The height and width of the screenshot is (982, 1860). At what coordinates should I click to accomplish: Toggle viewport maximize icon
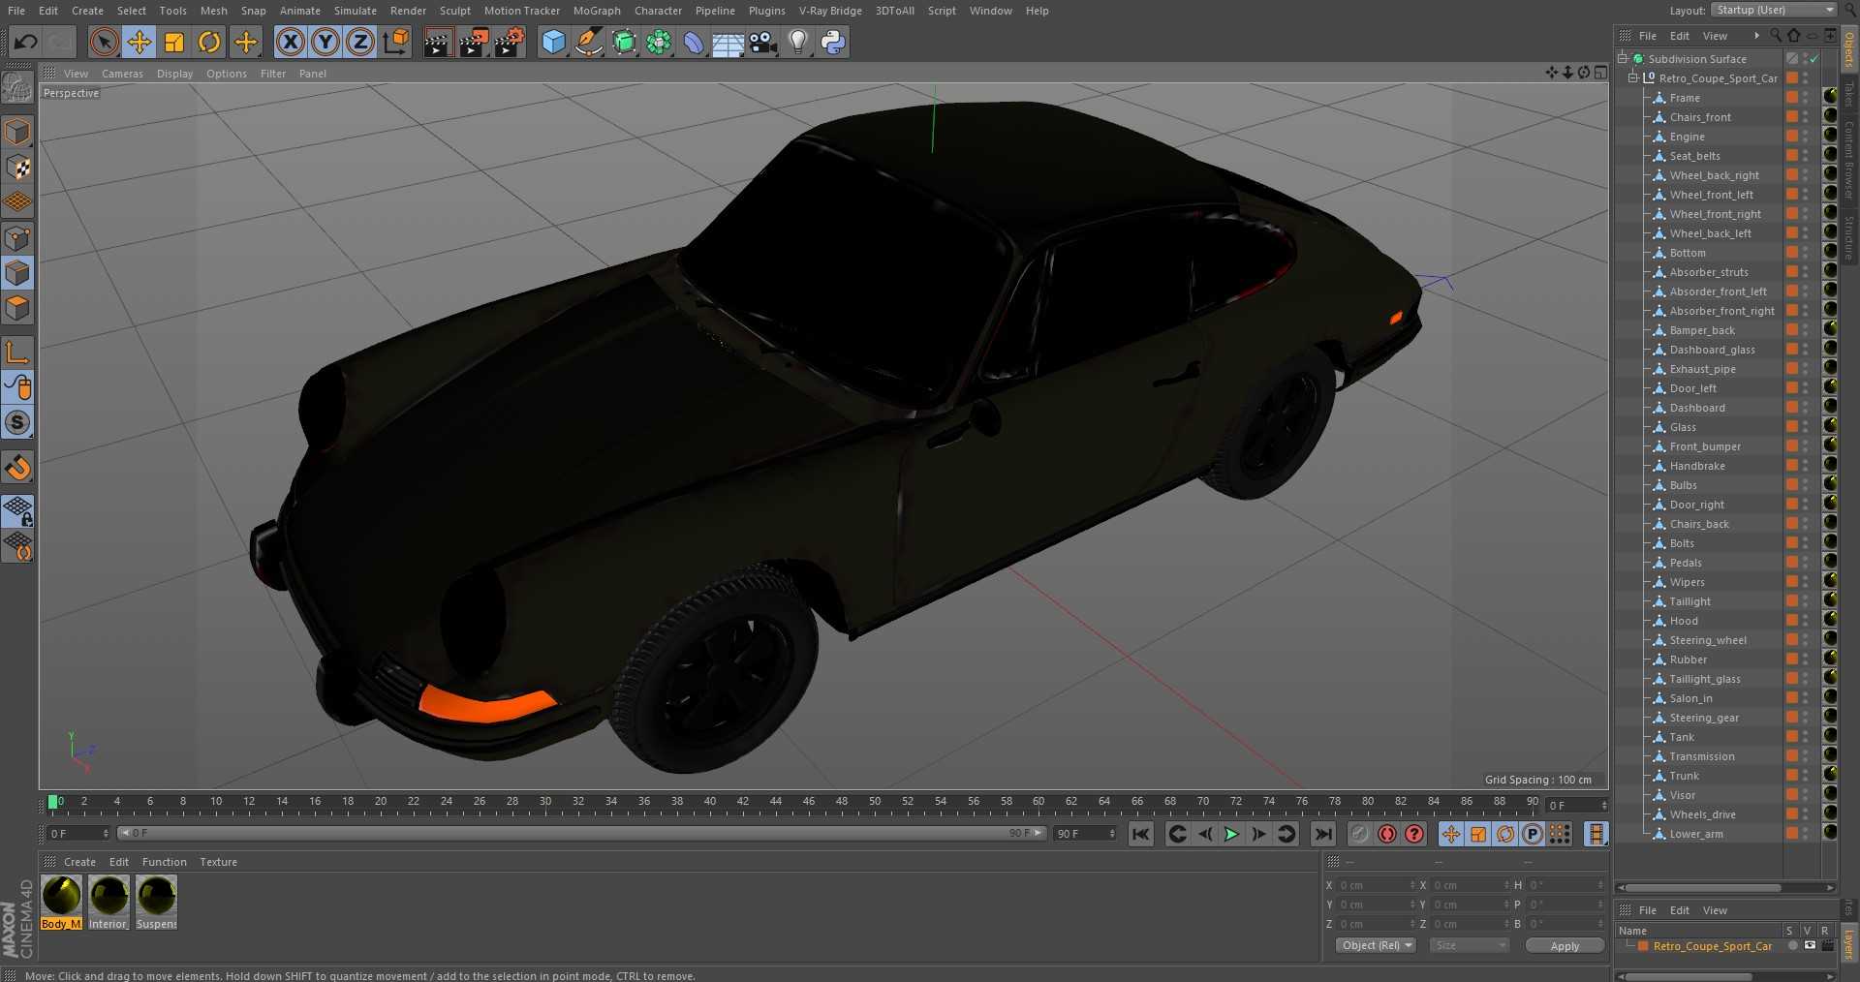(1600, 73)
